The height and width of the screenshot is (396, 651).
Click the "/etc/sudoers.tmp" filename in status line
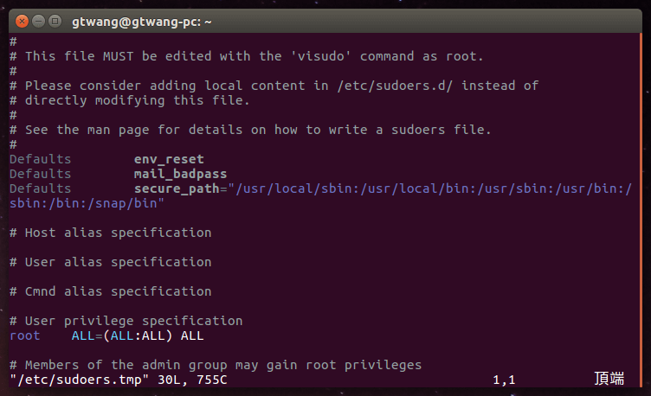79,380
